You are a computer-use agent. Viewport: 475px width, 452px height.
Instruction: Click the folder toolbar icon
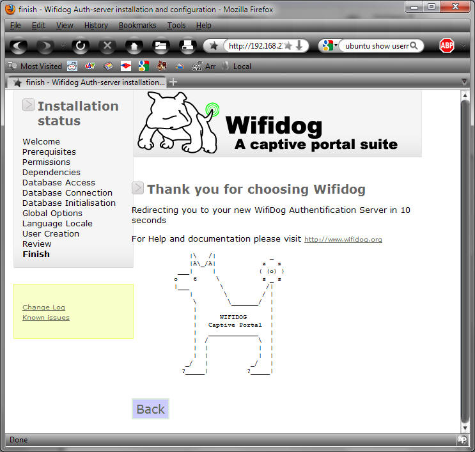click(x=160, y=46)
